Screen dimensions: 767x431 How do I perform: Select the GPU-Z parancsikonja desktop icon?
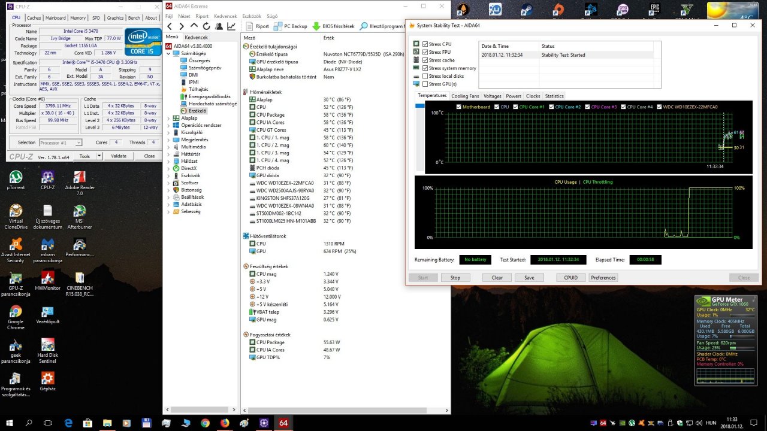(16, 284)
